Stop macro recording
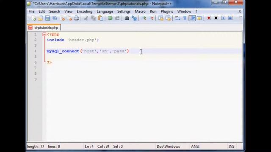This screenshot has width=271, height=152. click(216, 18)
